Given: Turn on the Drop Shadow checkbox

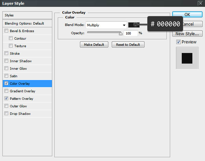Looking at the screenshot, I should 6,114.
